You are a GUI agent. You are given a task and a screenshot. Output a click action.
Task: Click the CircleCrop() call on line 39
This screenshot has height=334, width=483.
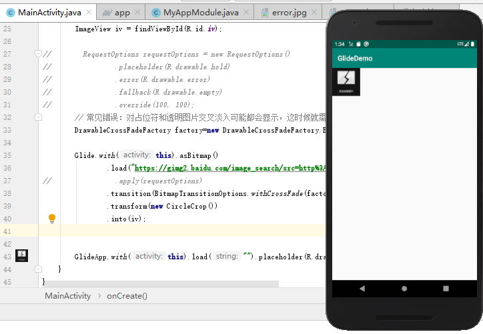tap(191, 206)
